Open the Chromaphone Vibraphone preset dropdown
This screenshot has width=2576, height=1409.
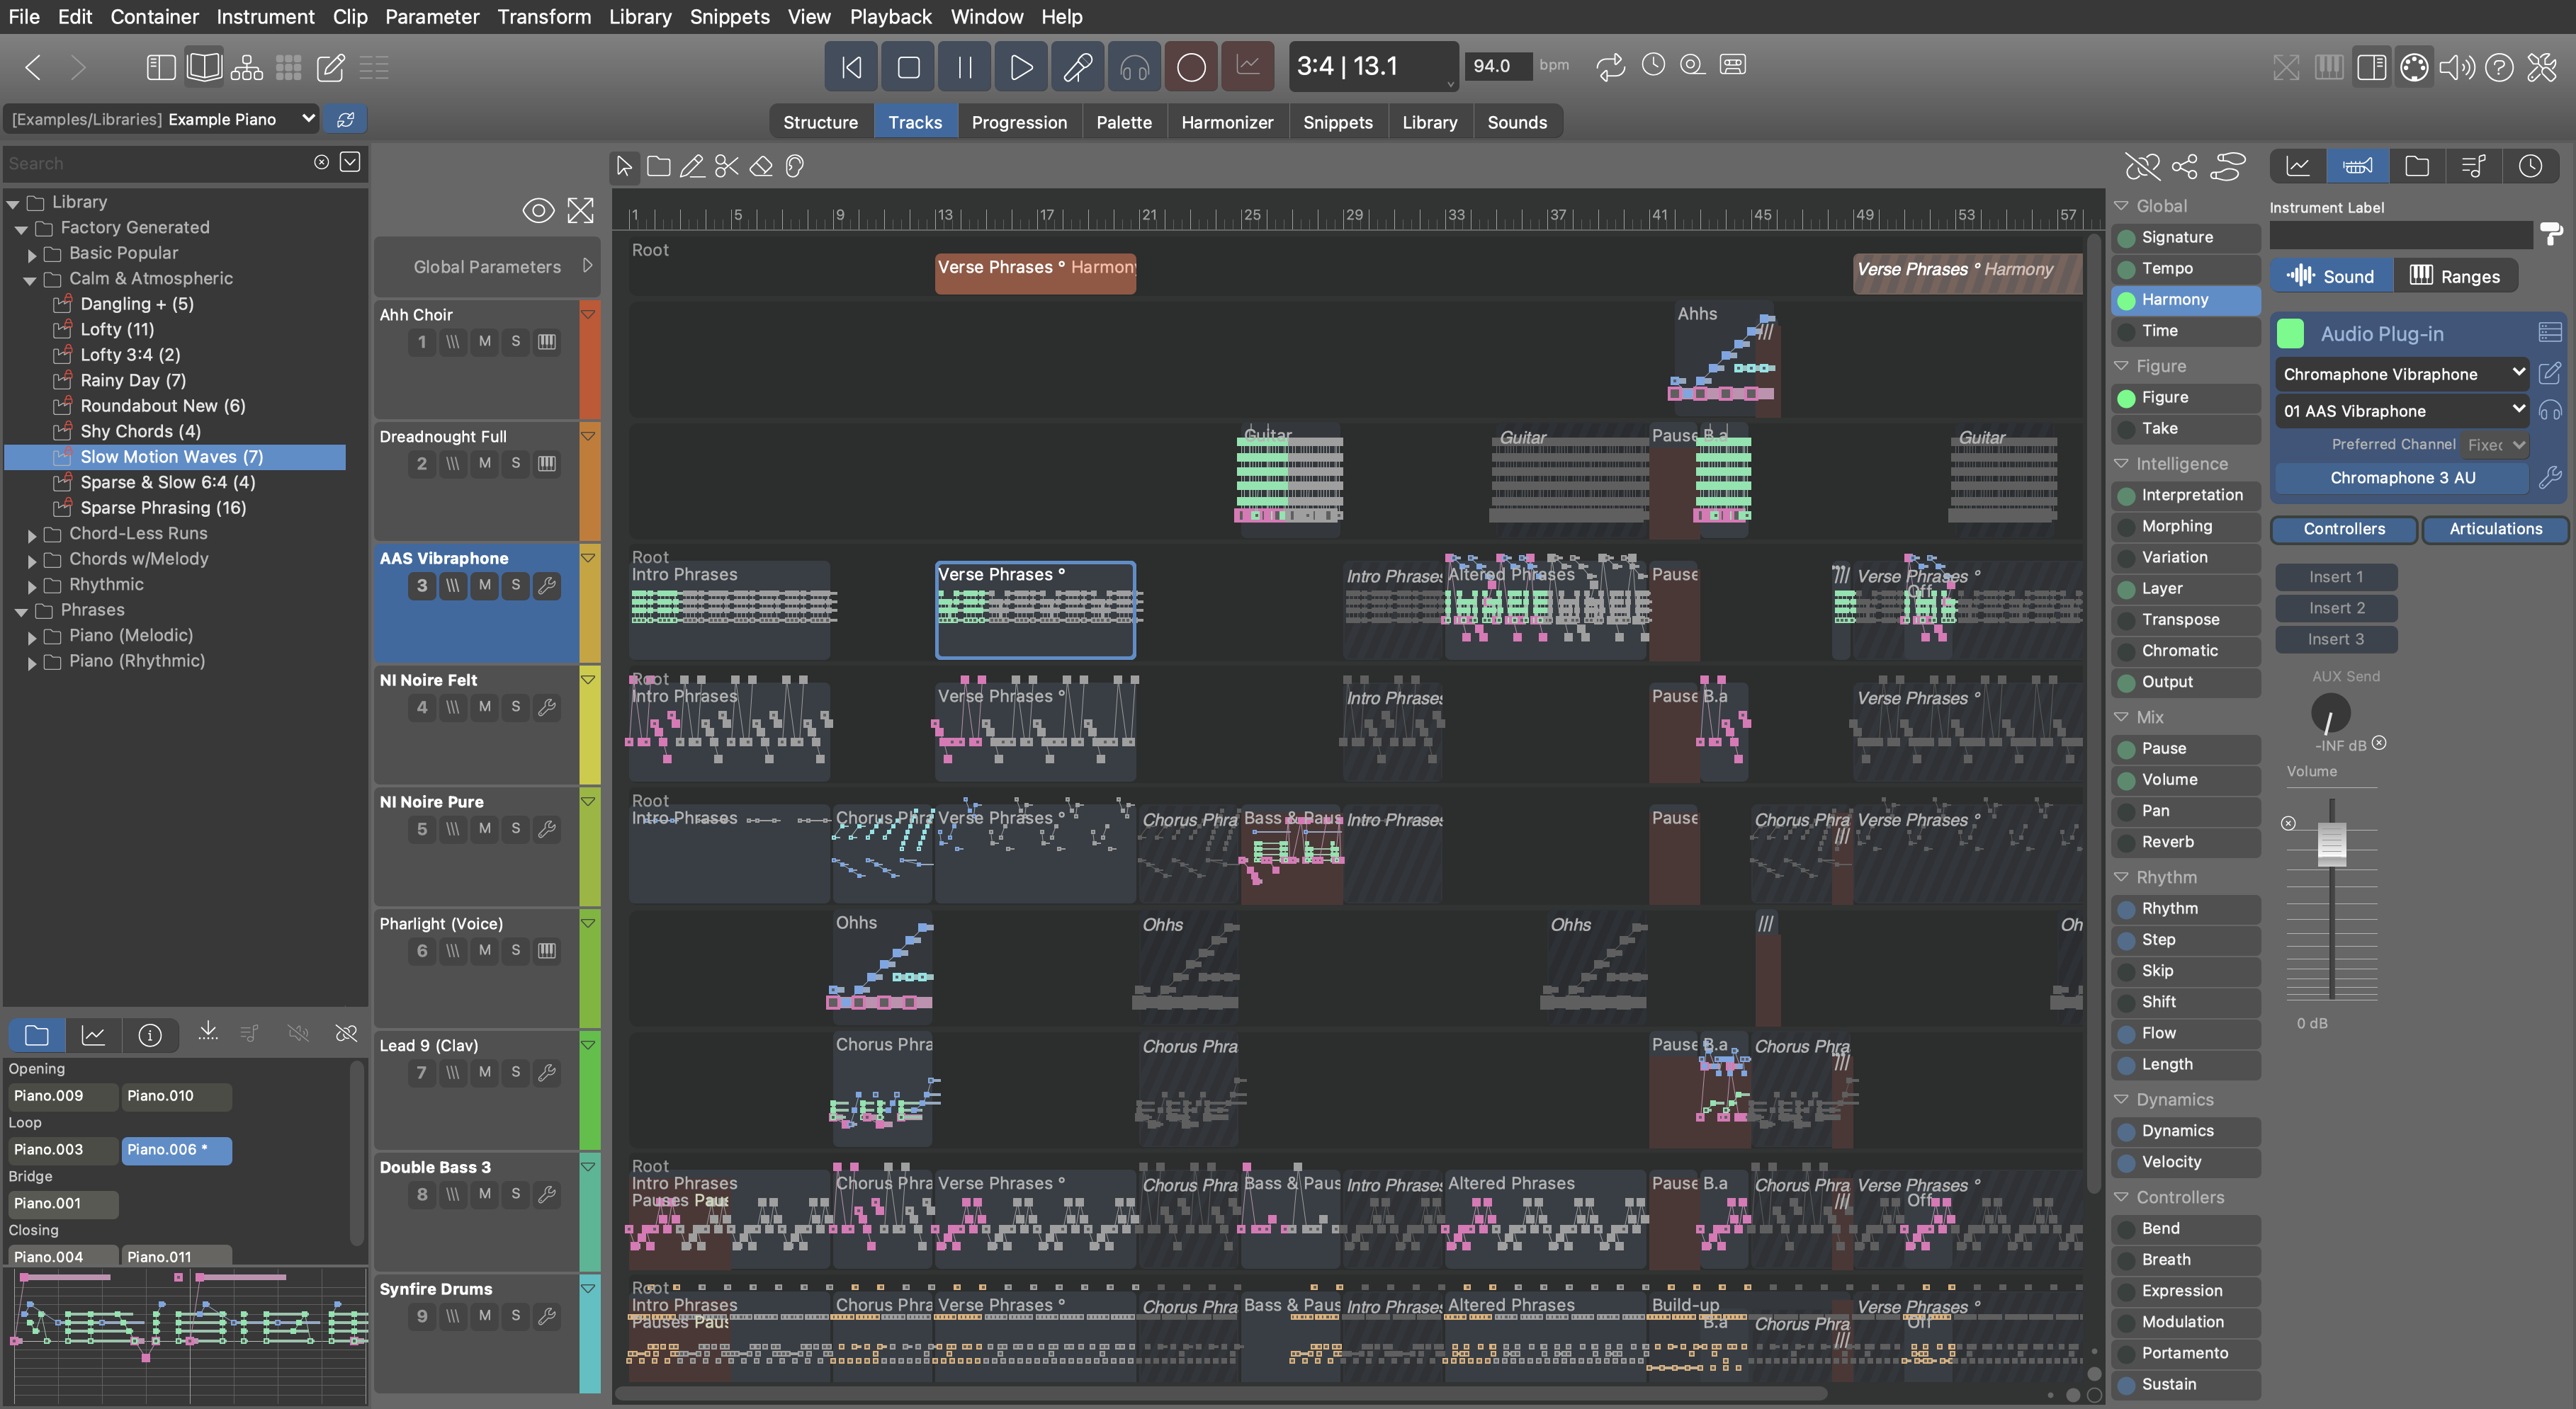(2400, 375)
